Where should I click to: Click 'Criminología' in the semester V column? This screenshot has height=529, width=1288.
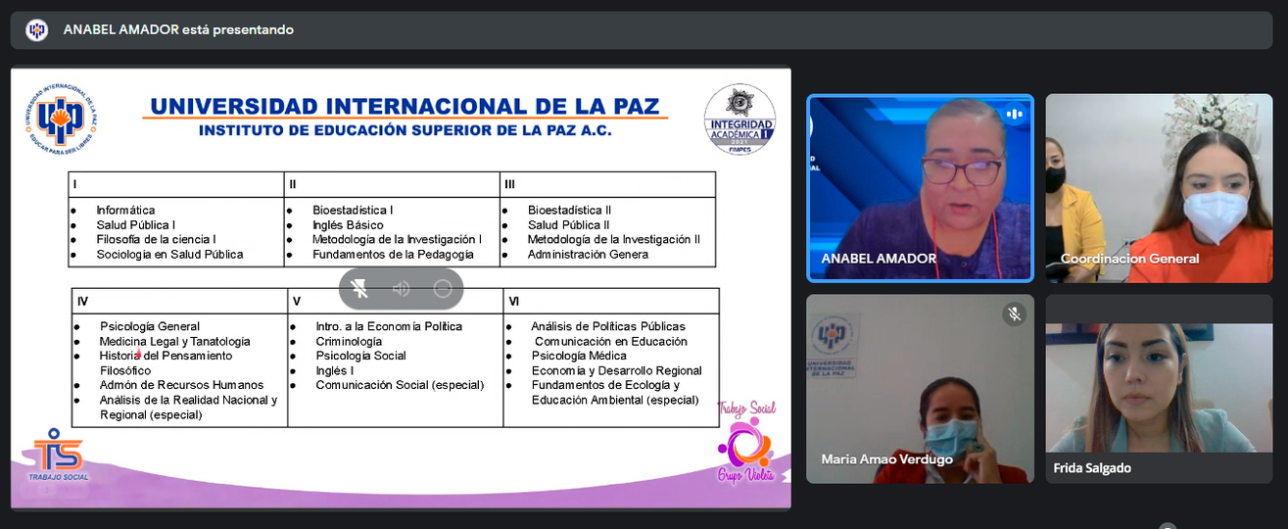point(349,341)
